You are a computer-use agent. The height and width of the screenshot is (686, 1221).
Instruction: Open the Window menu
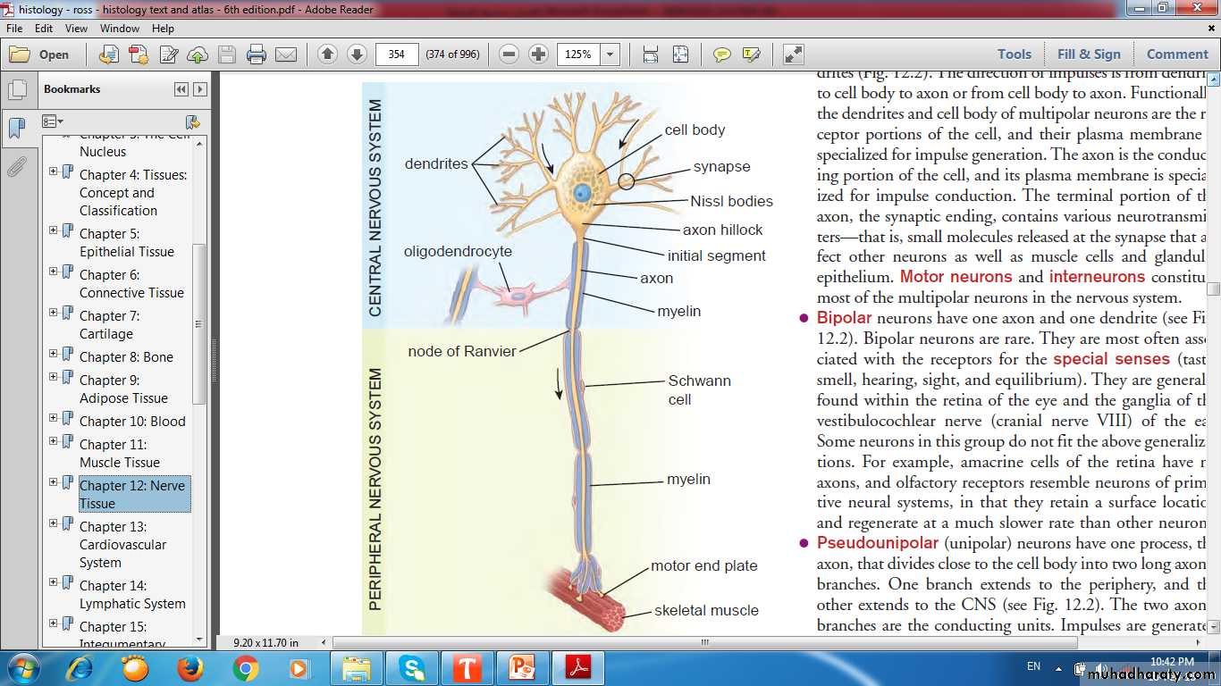(x=120, y=29)
